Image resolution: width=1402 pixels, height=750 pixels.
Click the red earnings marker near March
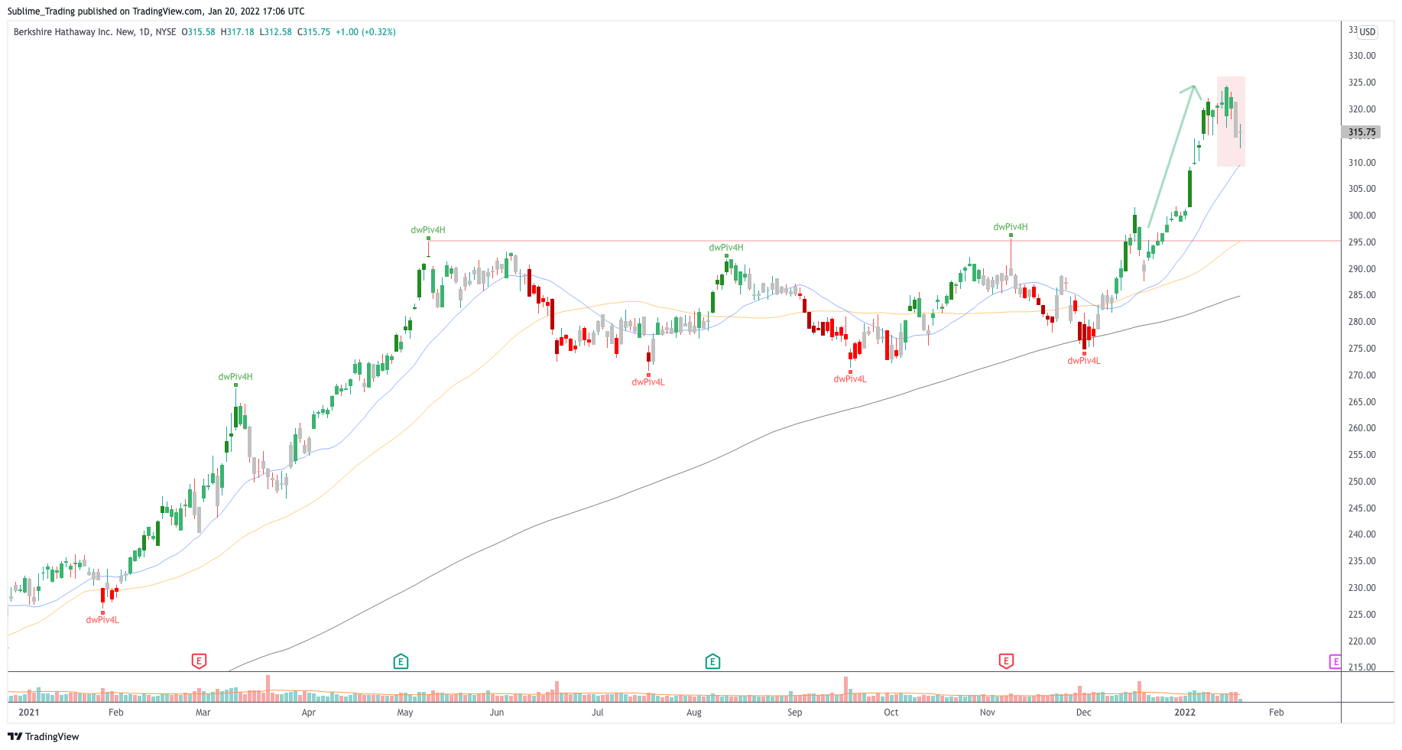click(199, 661)
